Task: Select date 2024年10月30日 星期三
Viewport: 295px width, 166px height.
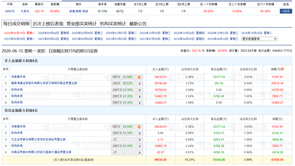Action: [x=155, y=33]
